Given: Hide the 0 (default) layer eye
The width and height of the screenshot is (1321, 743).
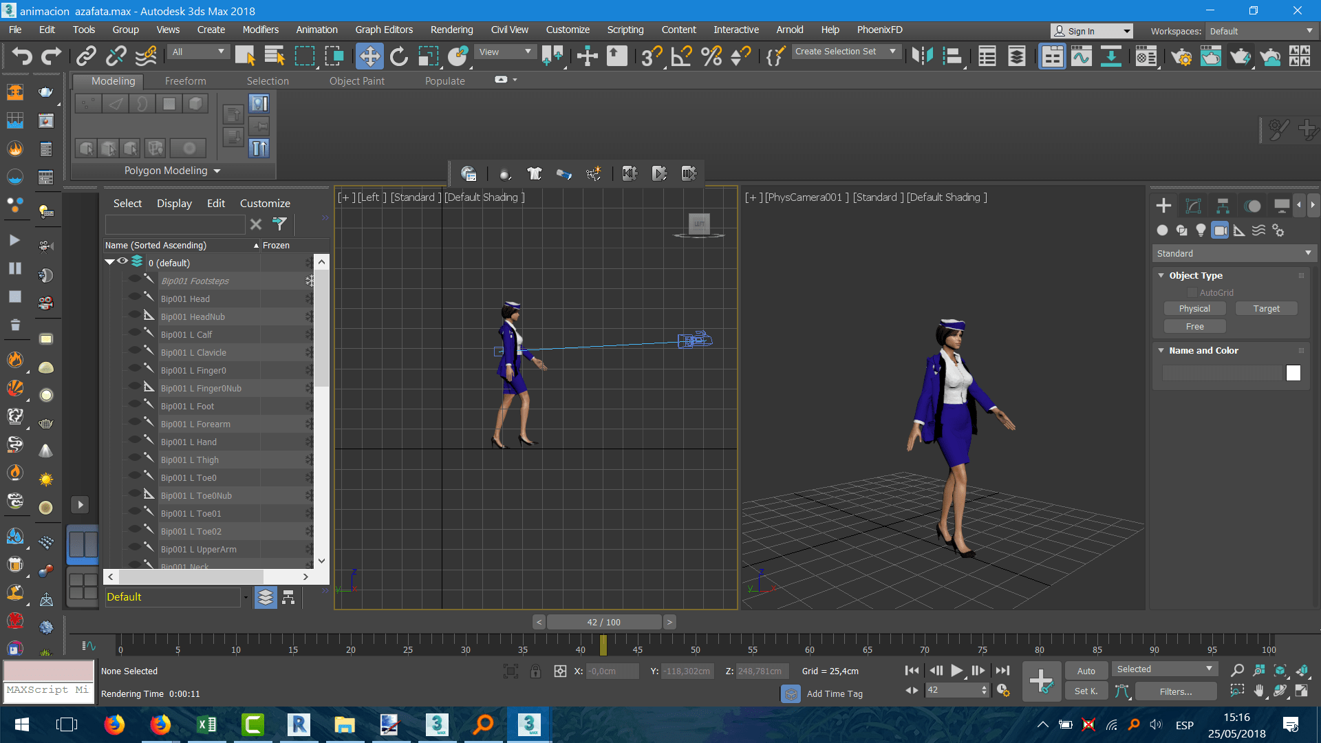Looking at the screenshot, I should pyautogui.click(x=122, y=261).
